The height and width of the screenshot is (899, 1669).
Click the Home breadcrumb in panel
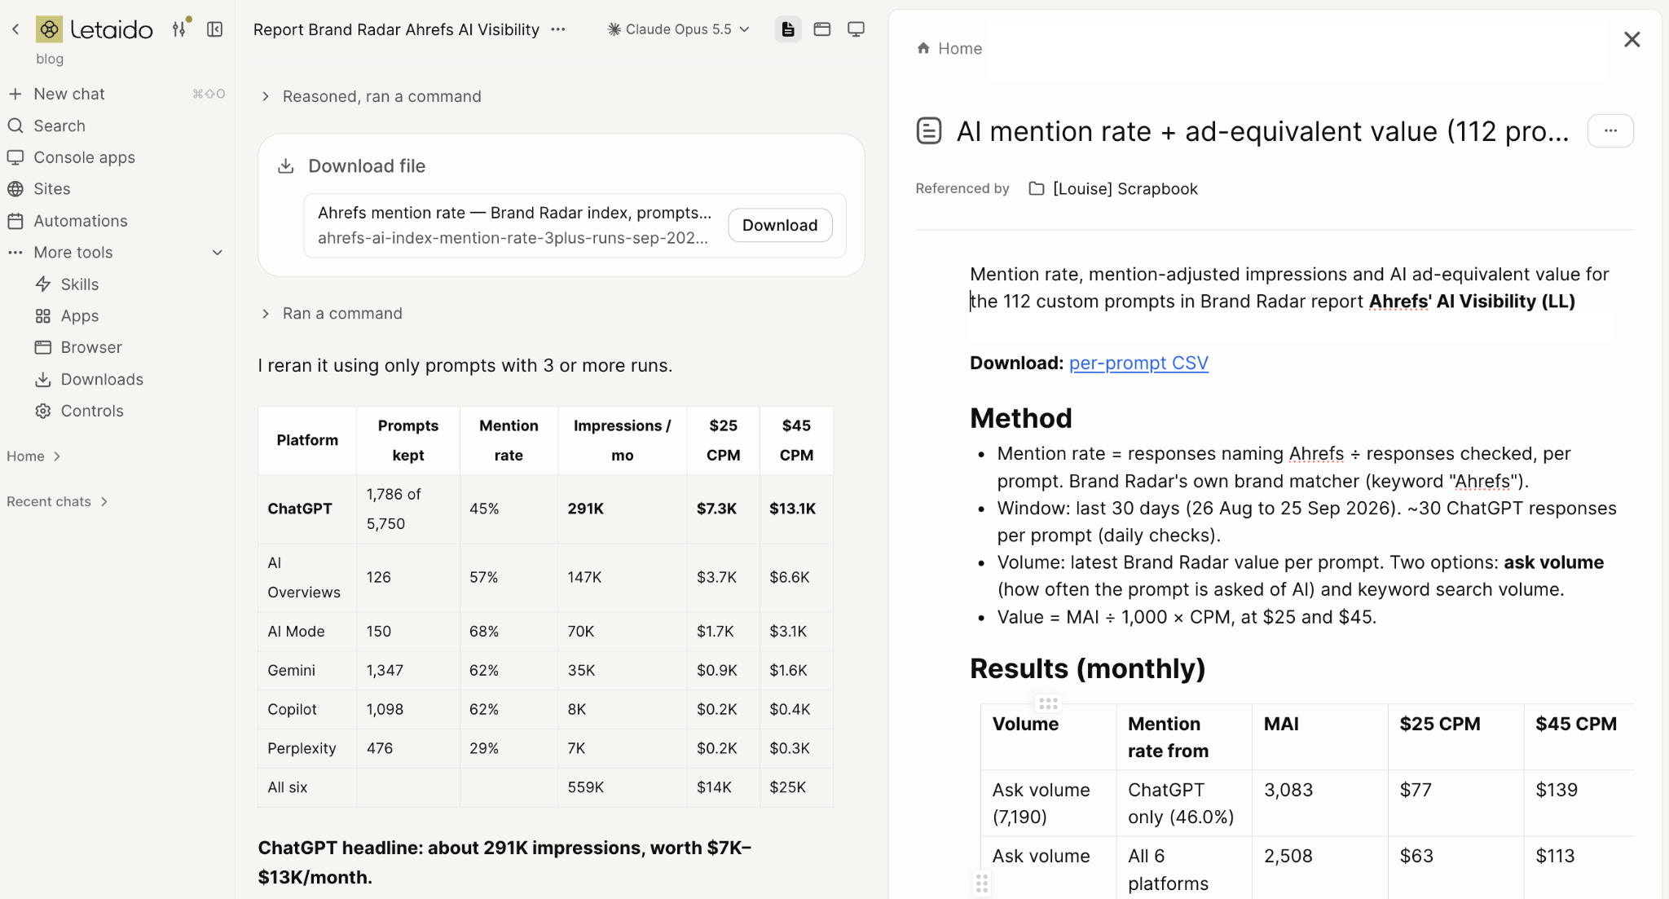point(949,48)
